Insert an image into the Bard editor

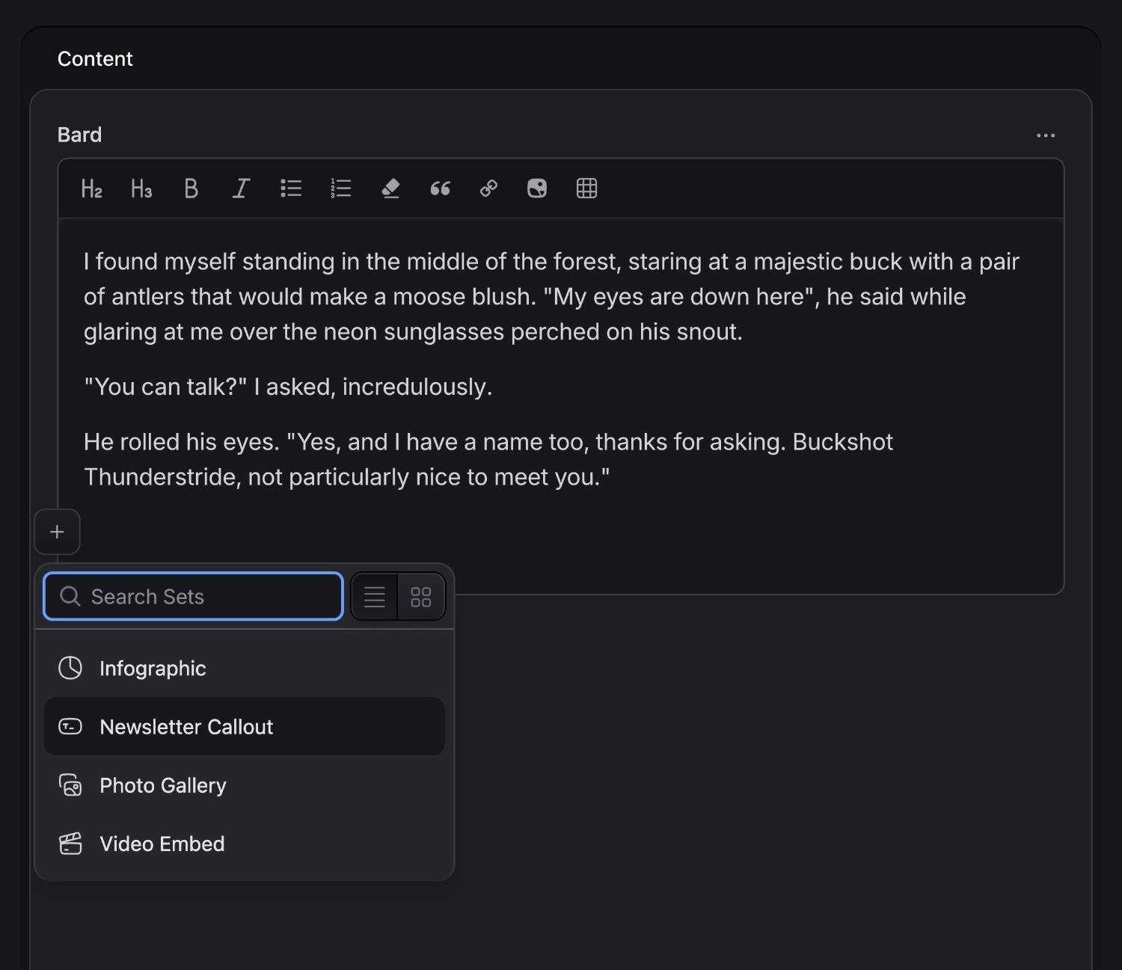[537, 188]
